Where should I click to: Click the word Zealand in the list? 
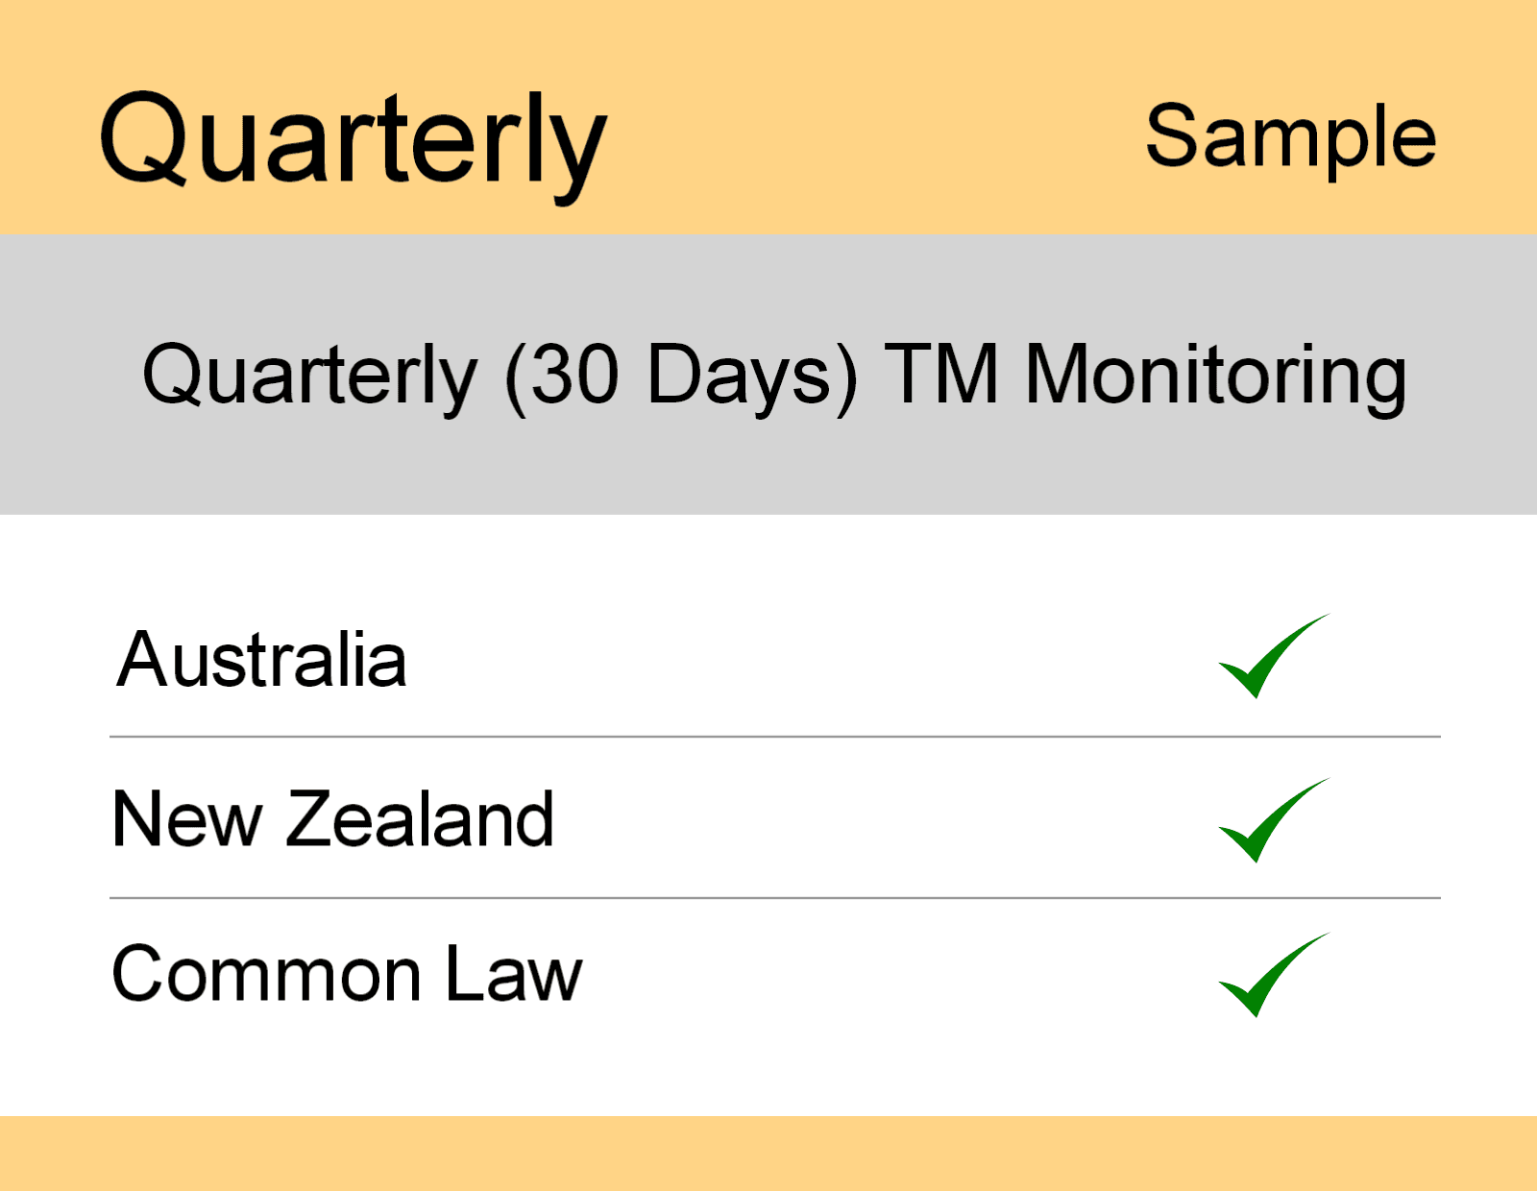click(x=420, y=819)
